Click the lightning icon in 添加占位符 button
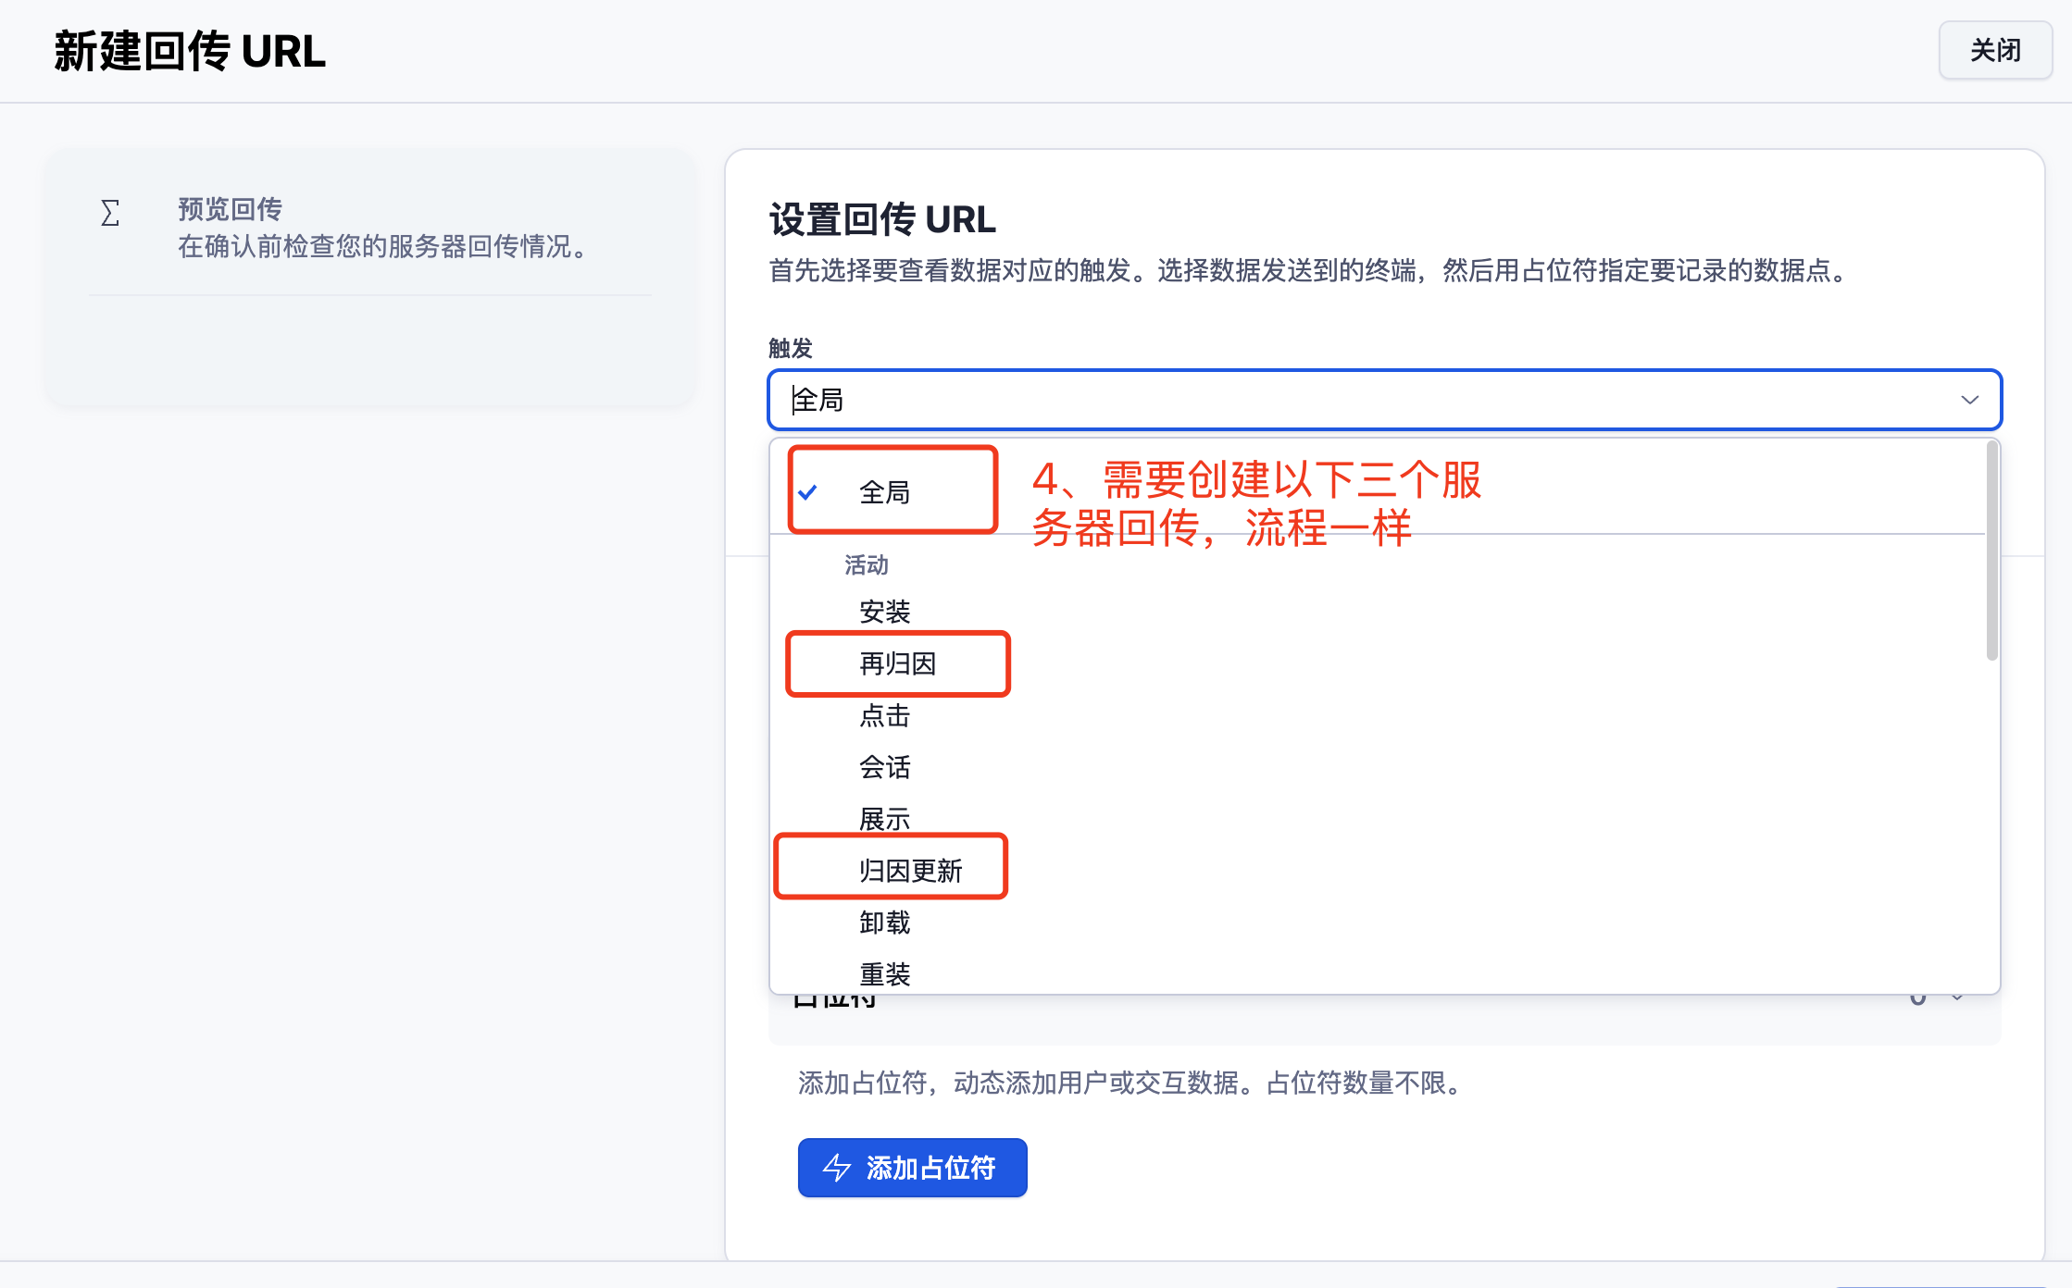 [837, 1168]
